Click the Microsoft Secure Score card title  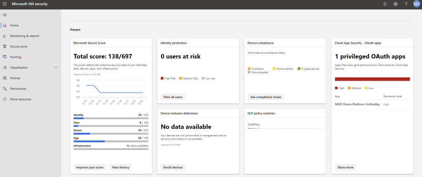pyautogui.click(x=89, y=43)
